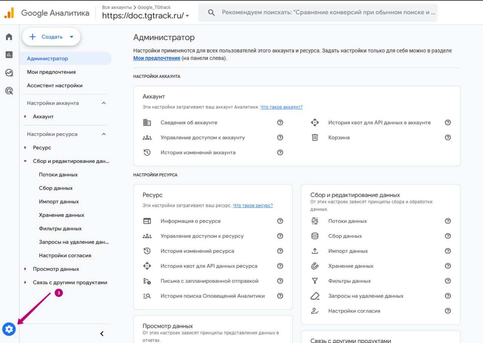483x343 pixels.
Task: Click help icon beside Сведения об аккаунте
Action: click(x=280, y=122)
